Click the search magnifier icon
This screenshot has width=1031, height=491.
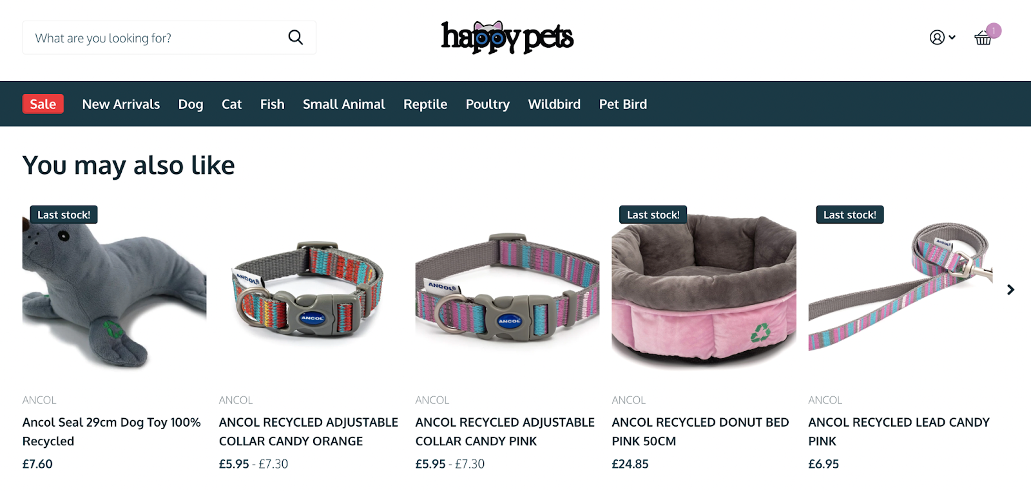pos(295,37)
